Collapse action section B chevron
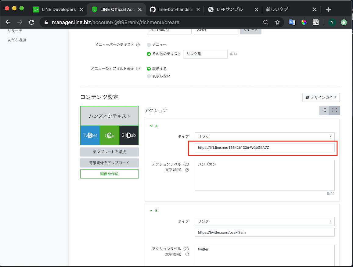353x267 pixels. (151, 211)
